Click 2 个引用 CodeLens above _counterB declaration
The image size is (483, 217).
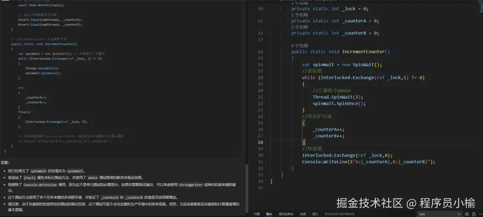click(x=299, y=27)
